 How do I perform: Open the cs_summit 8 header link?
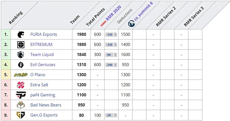click(143, 11)
